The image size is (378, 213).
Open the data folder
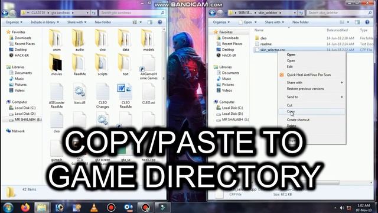pos(125,40)
